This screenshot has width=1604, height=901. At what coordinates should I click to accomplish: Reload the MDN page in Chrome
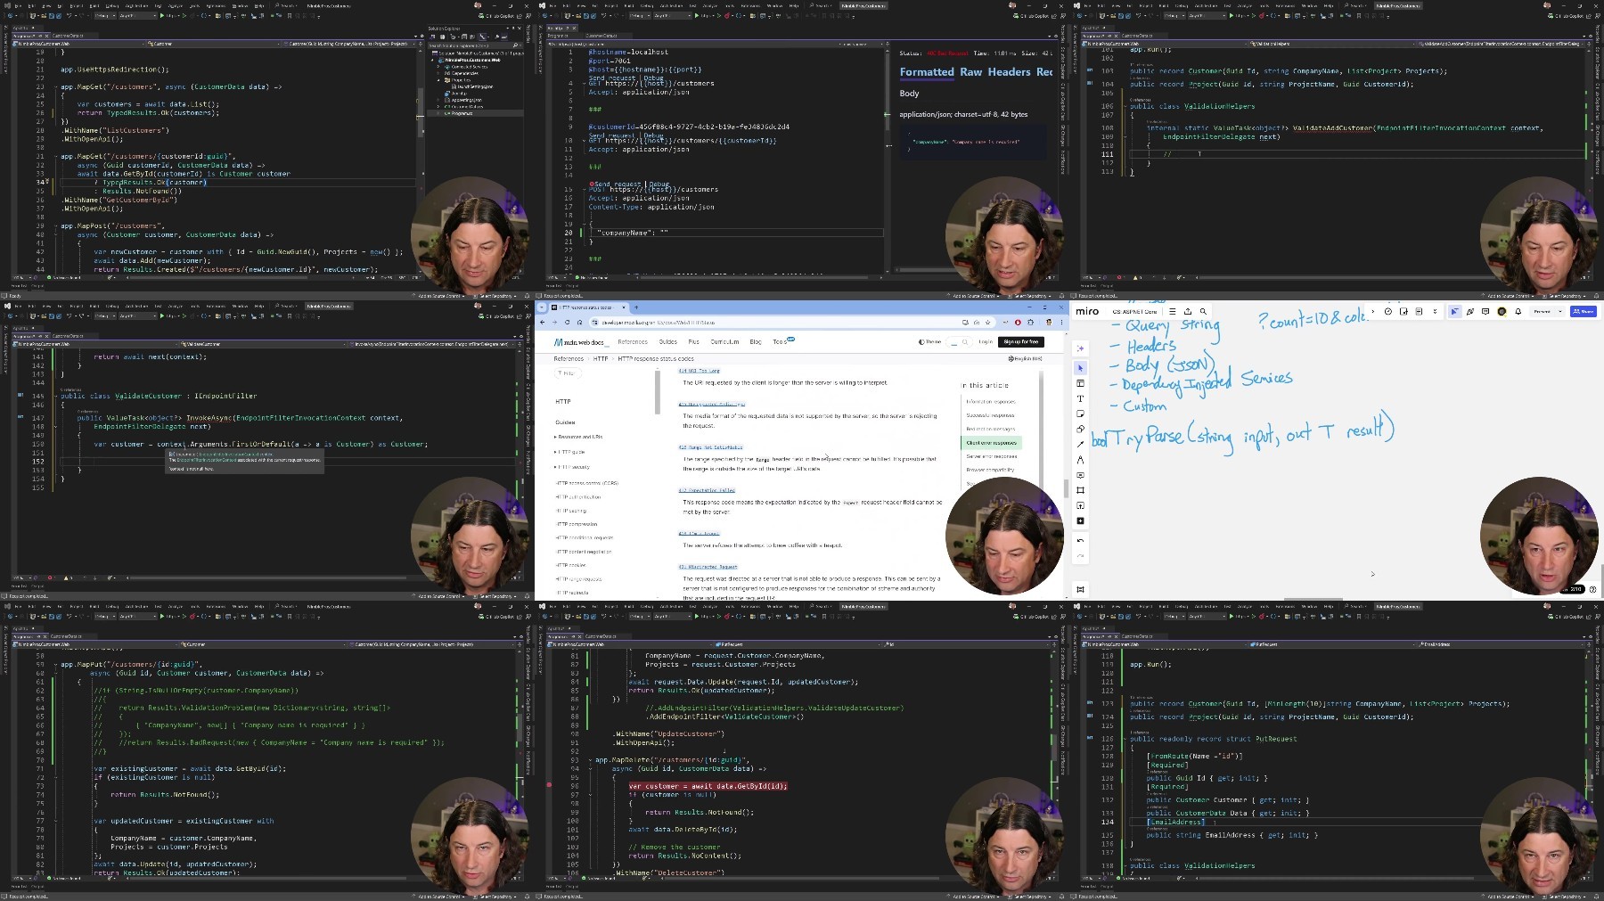pos(568,323)
